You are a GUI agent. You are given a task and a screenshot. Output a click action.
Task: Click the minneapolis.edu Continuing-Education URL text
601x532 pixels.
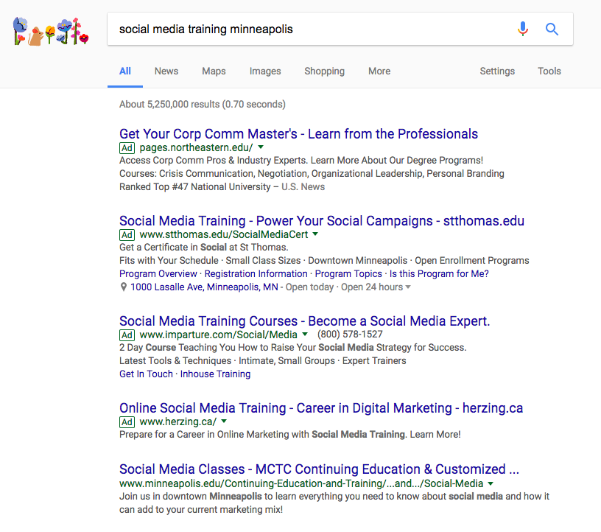[301, 483]
